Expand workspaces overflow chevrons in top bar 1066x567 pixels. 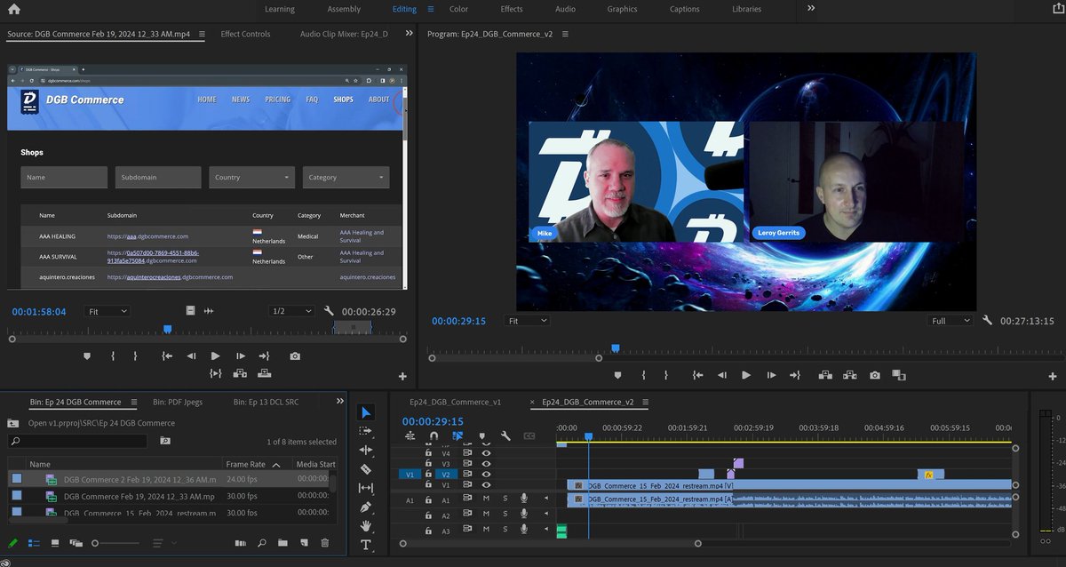[811, 8]
